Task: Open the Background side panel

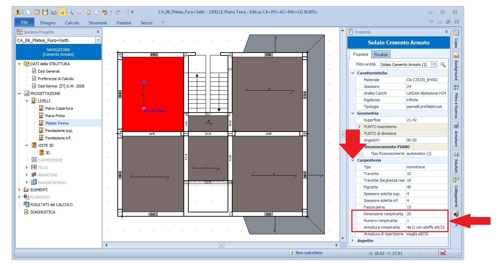Action: pyautogui.click(x=456, y=66)
